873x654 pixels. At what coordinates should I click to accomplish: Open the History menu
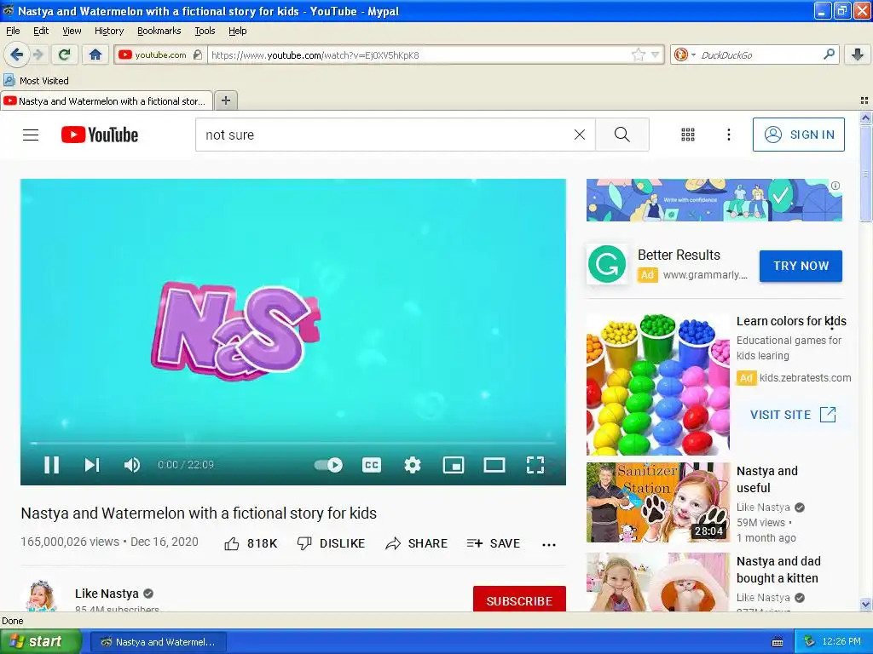tap(108, 31)
